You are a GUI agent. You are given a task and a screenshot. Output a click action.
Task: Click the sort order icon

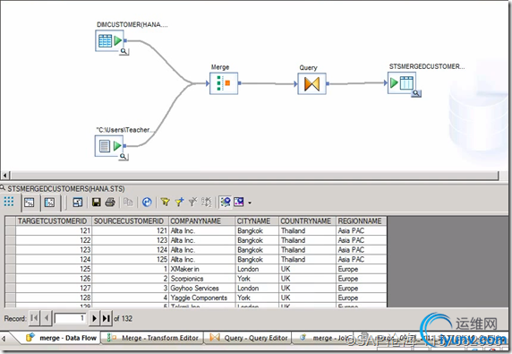click(207, 203)
